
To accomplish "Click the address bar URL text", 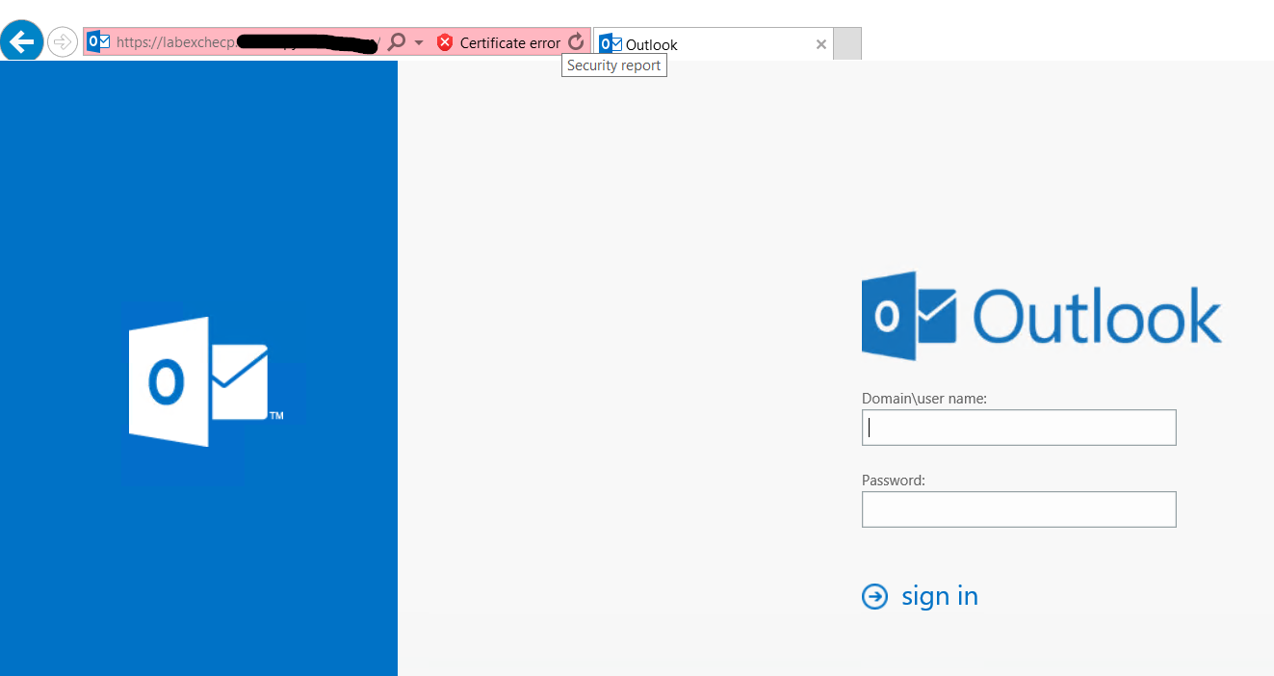I will coord(173,42).
